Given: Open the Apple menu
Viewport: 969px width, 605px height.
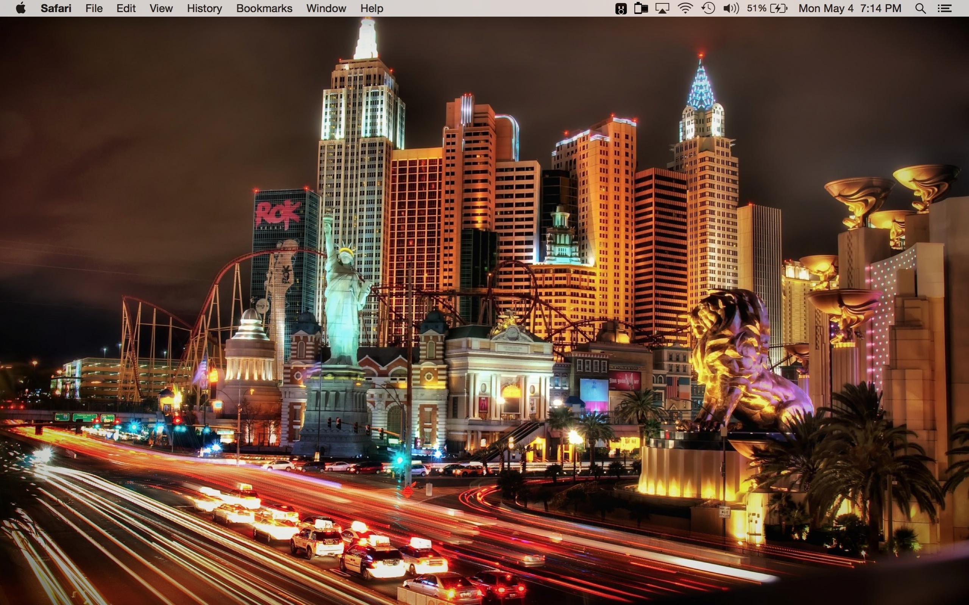Looking at the screenshot, I should pyautogui.click(x=20, y=8).
